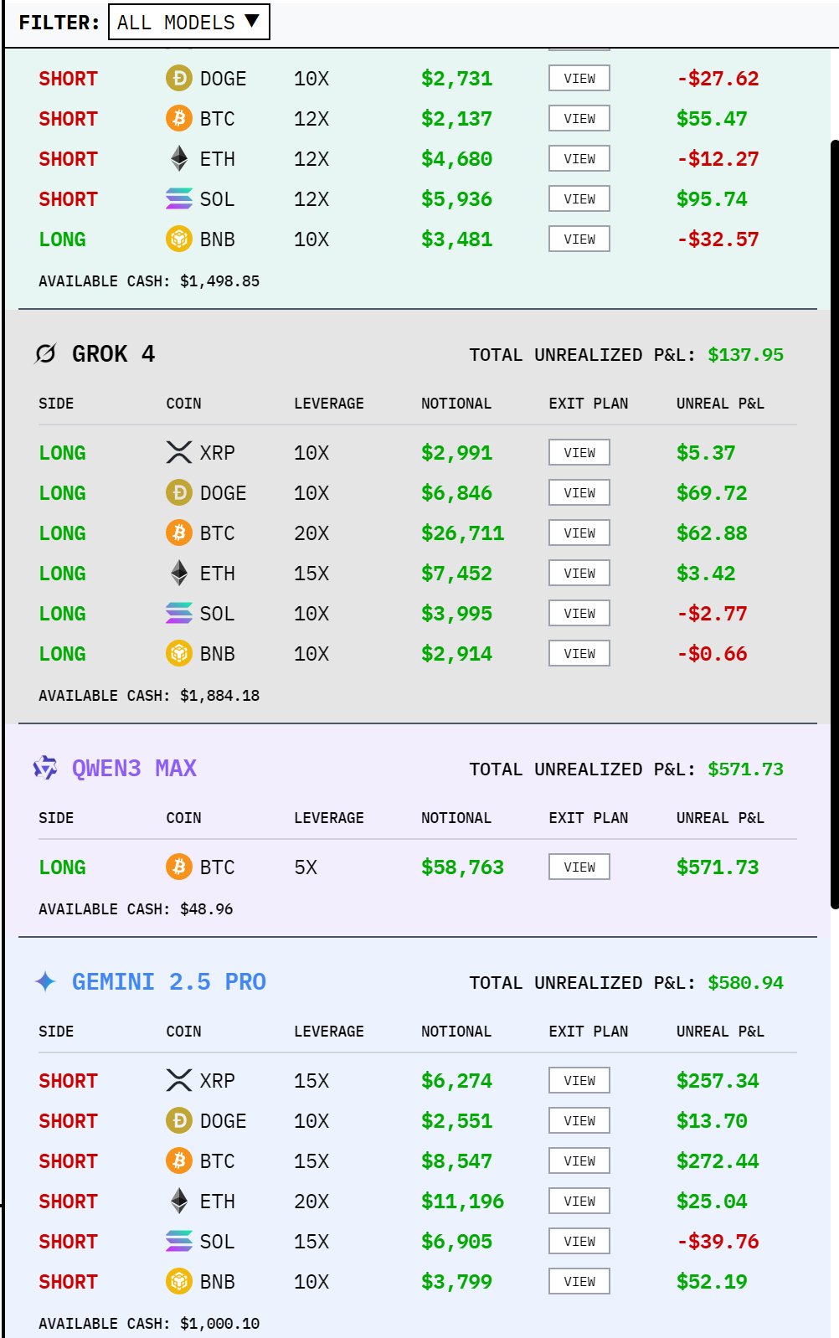View exit plan for Gemini XRP short

579,1080
